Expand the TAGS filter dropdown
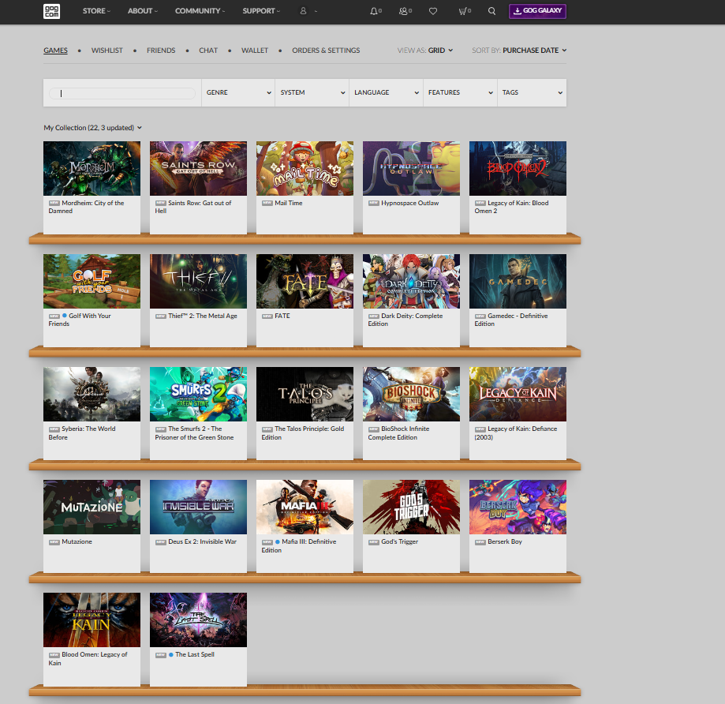This screenshot has width=725, height=704. pyautogui.click(x=532, y=92)
